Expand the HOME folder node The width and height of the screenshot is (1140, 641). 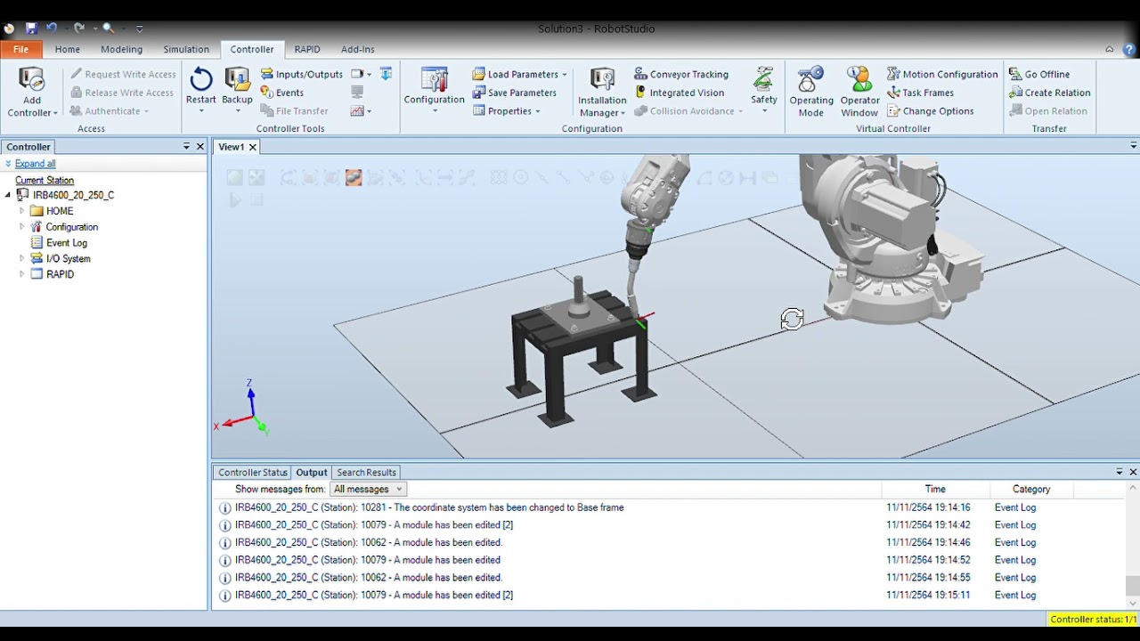coord(22,211)
